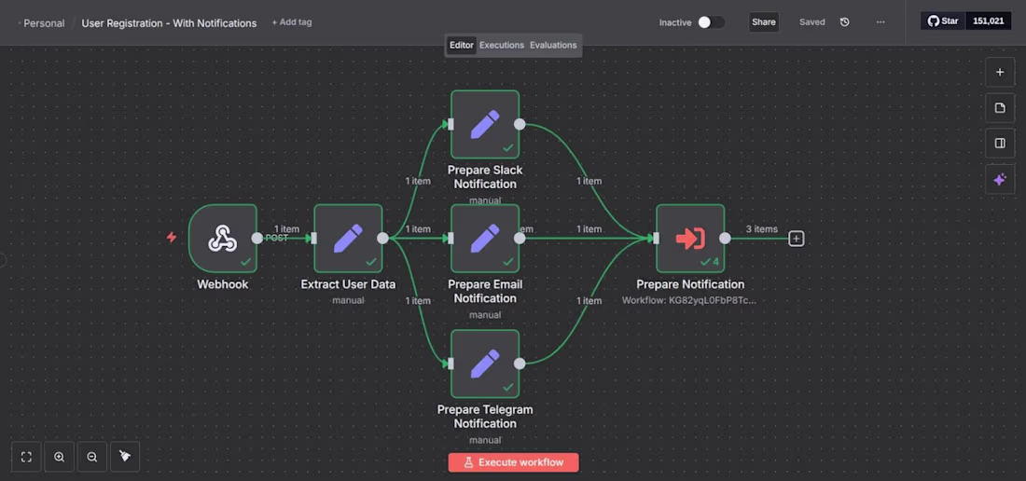Viewport: 1026px width, 481px height.
Task: Open the Webhook trigger node
Action: (x=223, y=238)
